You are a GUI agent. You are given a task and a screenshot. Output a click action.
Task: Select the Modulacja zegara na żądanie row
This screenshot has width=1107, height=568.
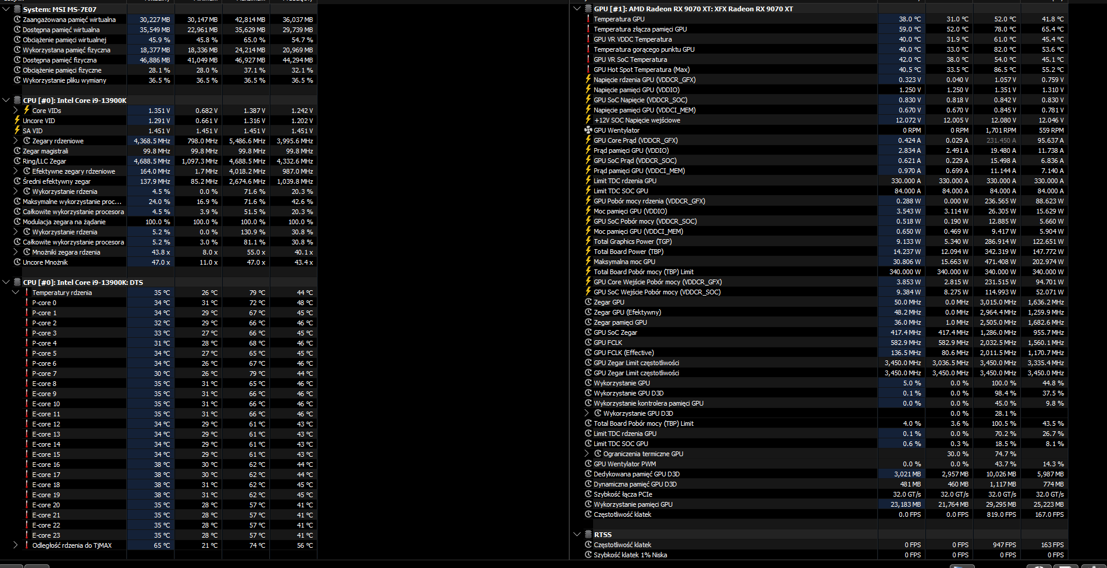point(159,222)
